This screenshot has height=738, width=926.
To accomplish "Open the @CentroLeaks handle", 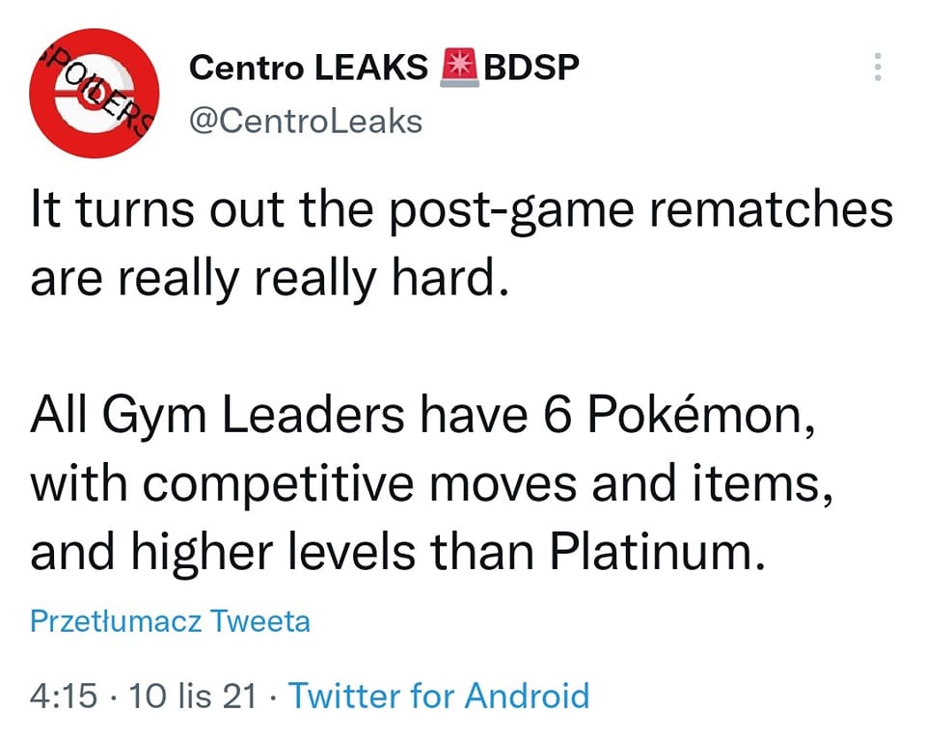I will tap(306, 122).
